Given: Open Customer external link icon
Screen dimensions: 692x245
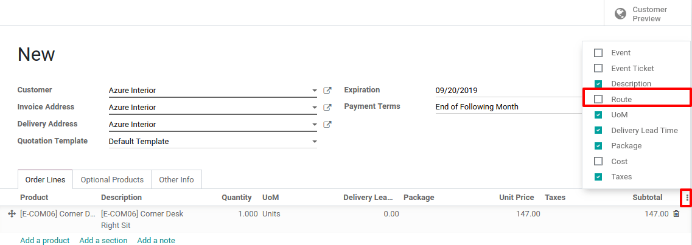Looking at the screenshot, I should coord(327,91).
